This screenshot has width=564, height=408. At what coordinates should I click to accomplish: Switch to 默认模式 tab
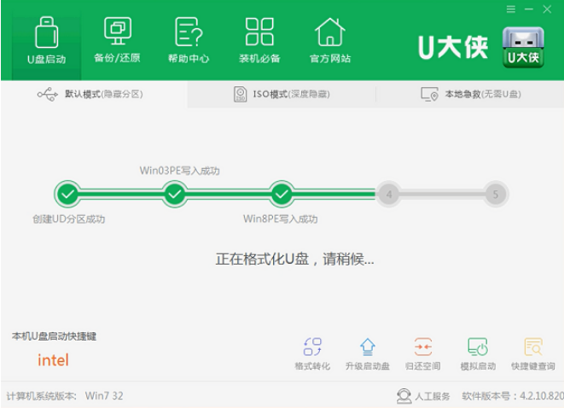pyautogui.click(x=94, y=94)
